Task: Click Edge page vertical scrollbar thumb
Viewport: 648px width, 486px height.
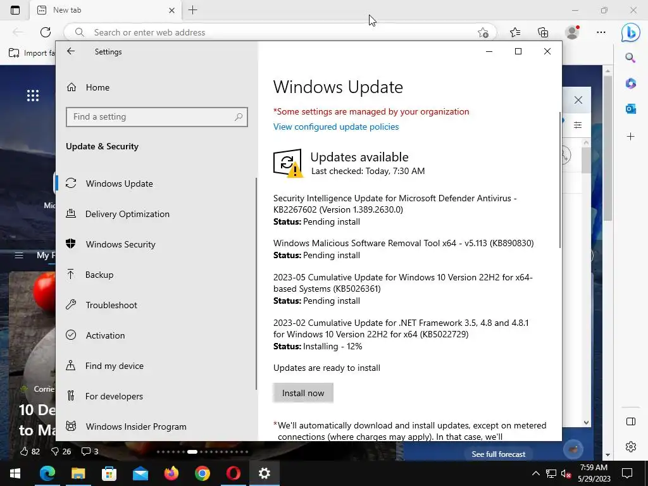Action: (x=607, y=148)
